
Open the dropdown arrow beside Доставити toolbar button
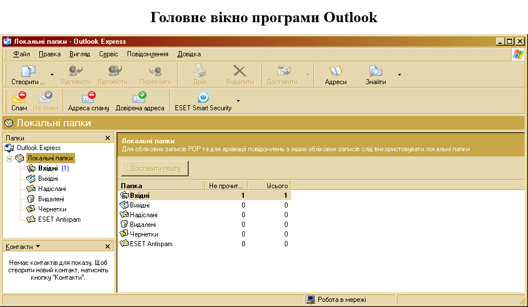pyautogui.click(x=308, y=74)
